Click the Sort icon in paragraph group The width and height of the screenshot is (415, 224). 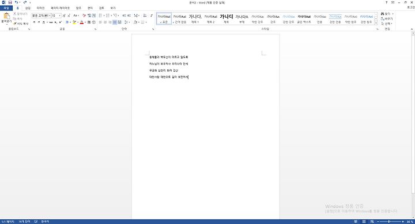[x=145, y=16]
